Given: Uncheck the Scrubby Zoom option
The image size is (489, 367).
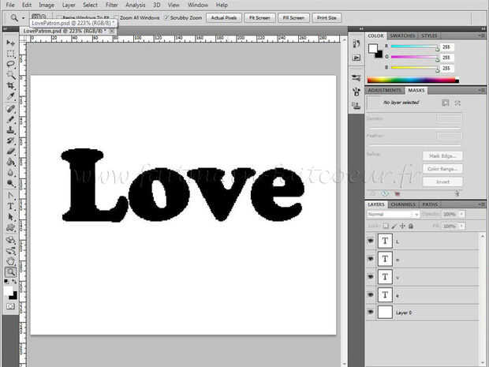Looking at the screenshot, I should (x=166, y=18).
